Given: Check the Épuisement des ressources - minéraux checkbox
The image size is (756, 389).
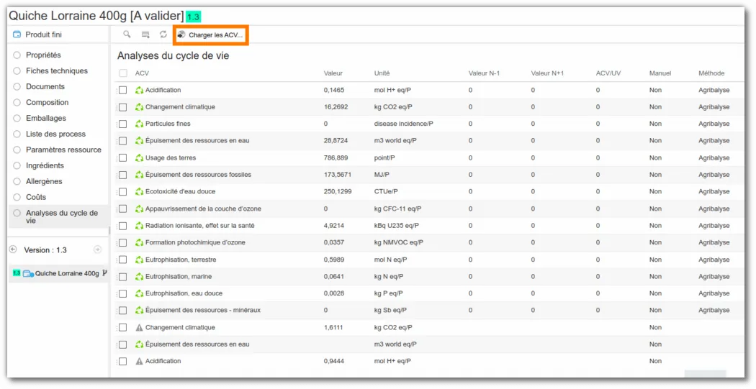Looking at the screenshot, I should 123,310.
